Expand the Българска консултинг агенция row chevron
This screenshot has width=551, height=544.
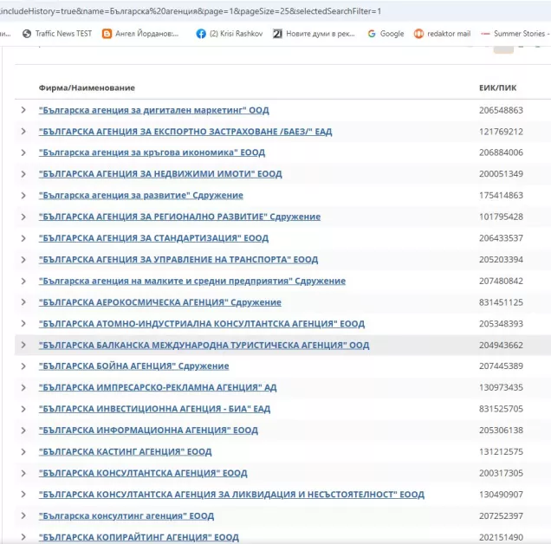click(23, 515)
